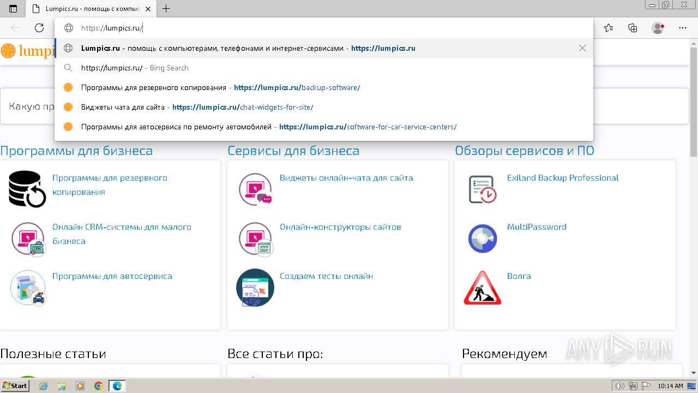Click the Какую программу search field

[x=345, y=106]
